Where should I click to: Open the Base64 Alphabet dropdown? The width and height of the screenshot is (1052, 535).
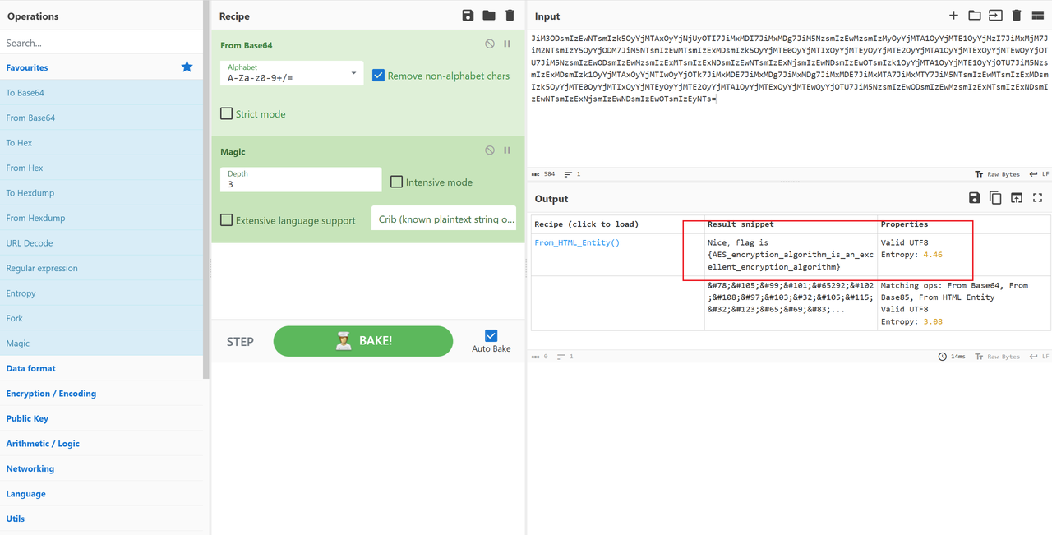292,74
